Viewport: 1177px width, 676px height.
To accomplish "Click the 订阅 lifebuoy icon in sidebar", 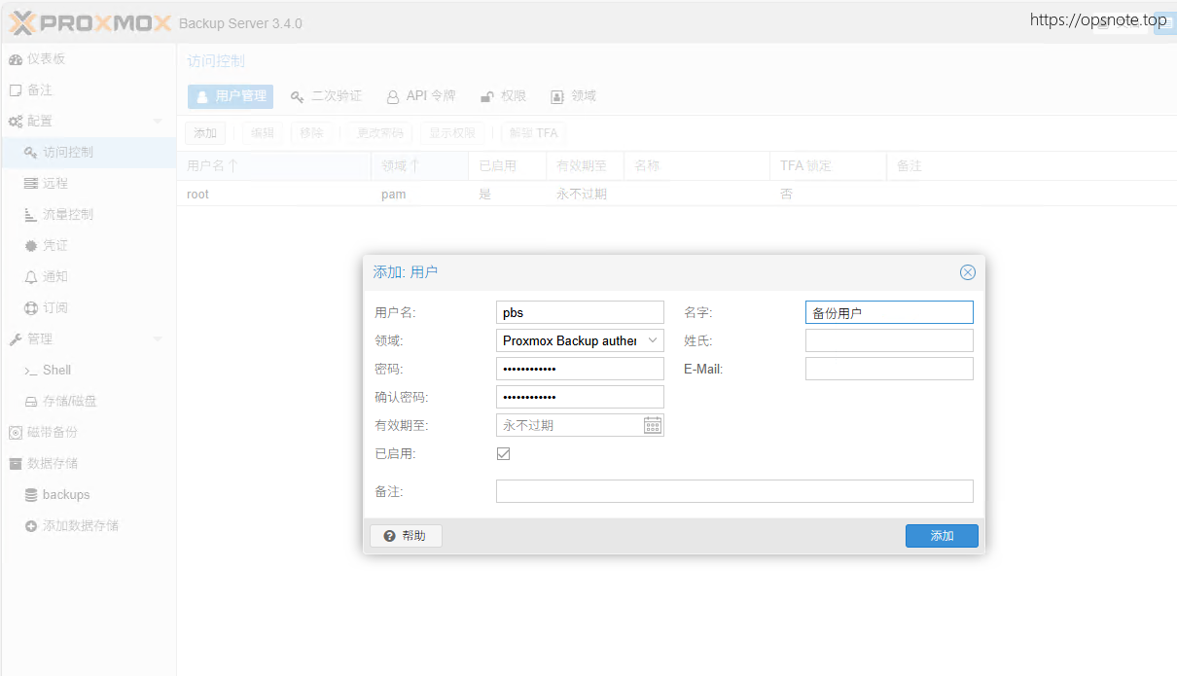I will pos(31,308).
